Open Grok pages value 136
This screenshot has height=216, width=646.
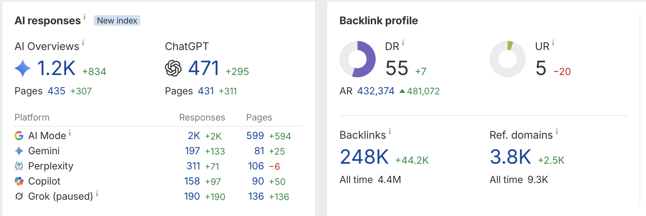click(256, 196)
